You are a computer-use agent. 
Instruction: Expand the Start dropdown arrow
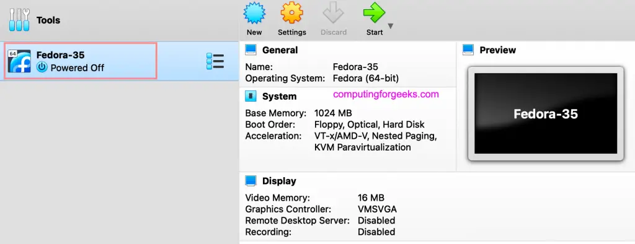[391, 26]
